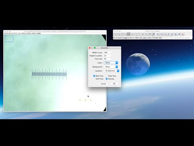Click the Cancel button in Scale Bar dialog
Viewport: 194px width, 146px height.
pyautogui.click(x=103, y=84)
